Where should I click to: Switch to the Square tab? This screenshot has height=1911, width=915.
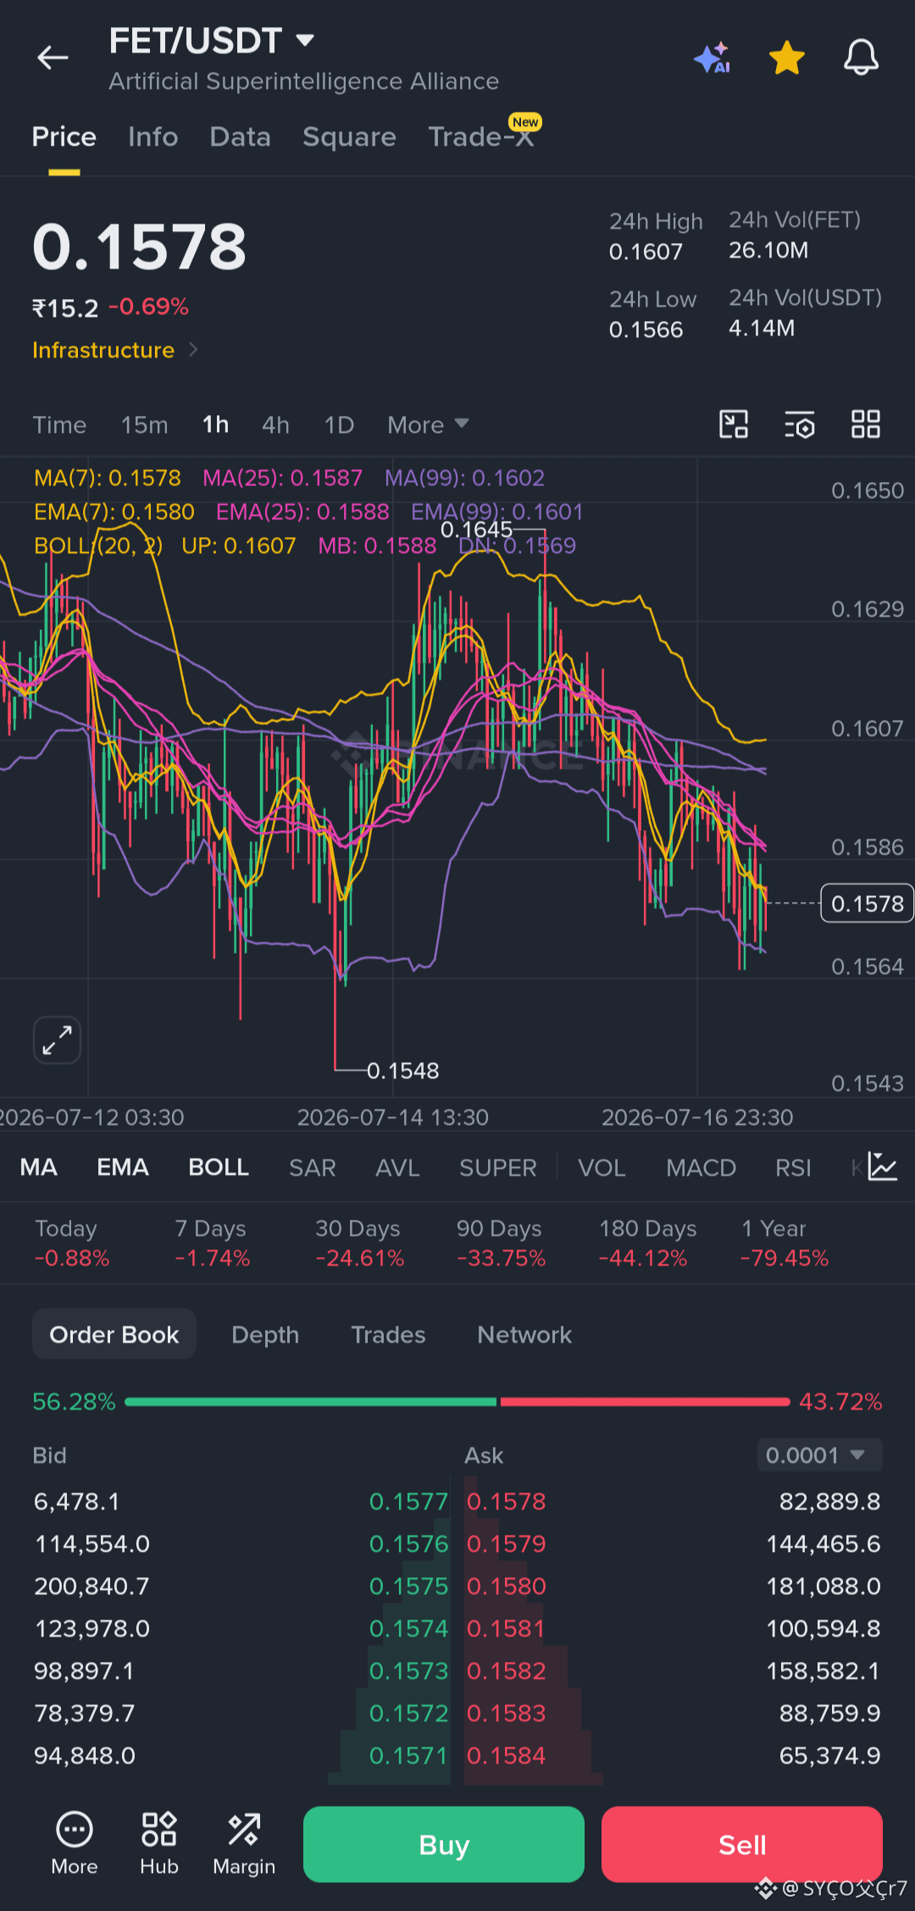[x=349, y=136]
